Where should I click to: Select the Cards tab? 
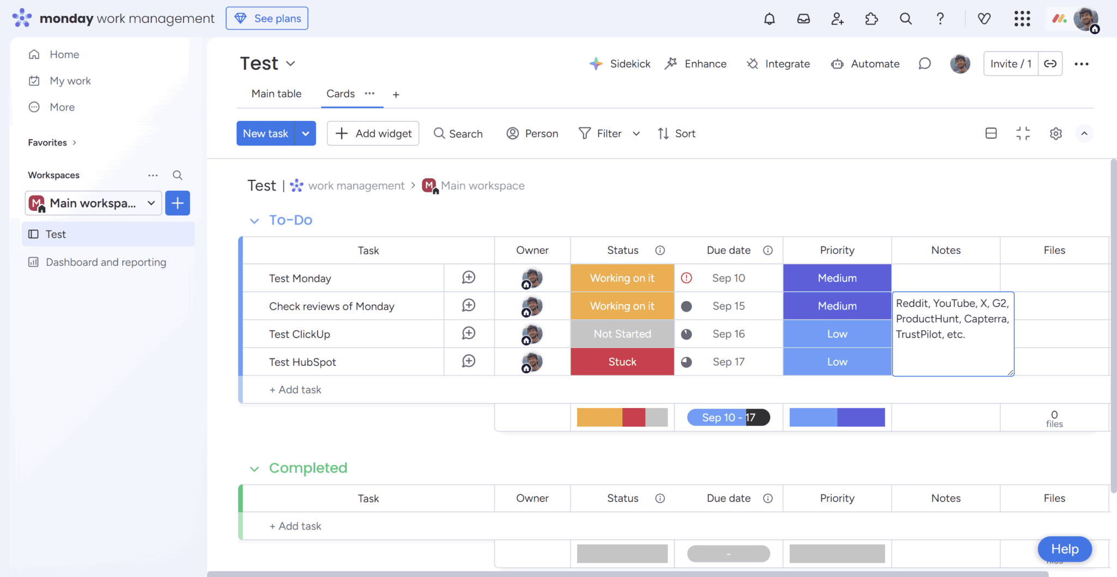click(340, 94)
